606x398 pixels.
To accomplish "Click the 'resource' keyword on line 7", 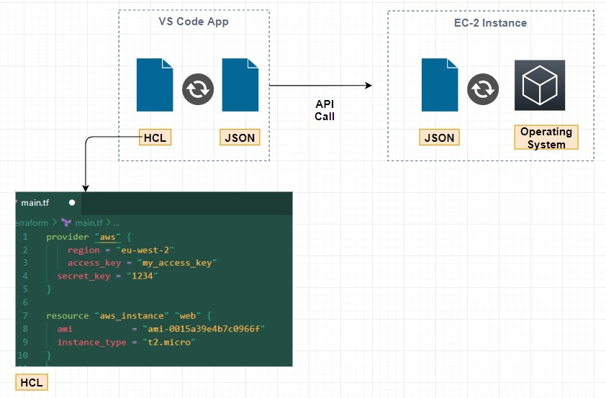I will [x=68, y=316].
